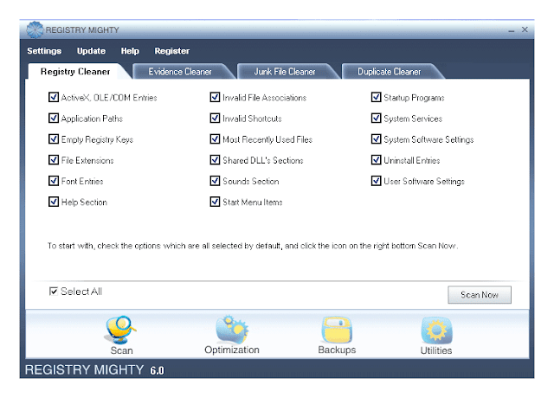Disable Most Recently Used Files
The height and width of the screenshot is (398, 554).
[215, 138]
